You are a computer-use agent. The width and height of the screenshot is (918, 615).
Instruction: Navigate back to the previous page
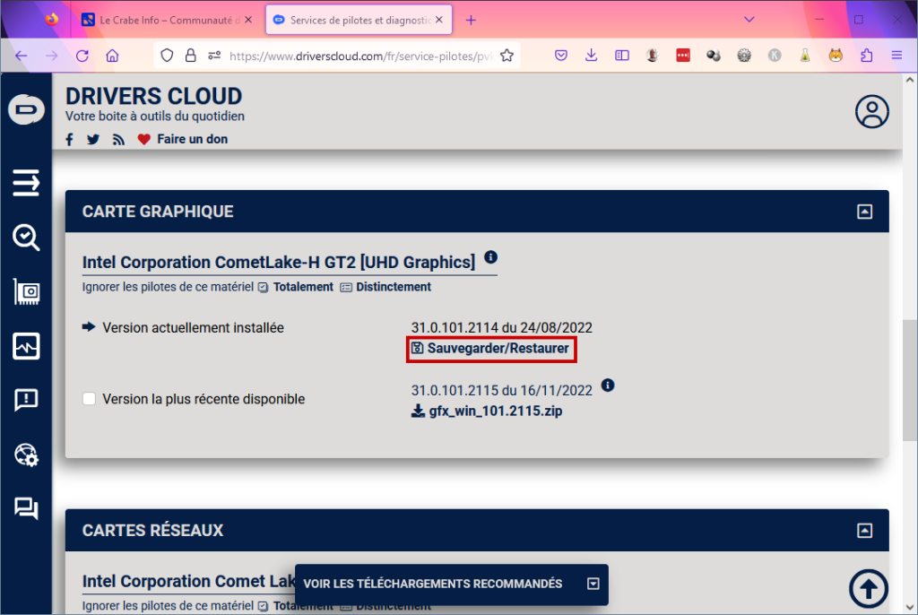tap(22, 56)
